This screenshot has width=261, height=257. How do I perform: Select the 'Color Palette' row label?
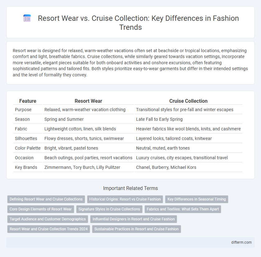click(x=28, y=148)
